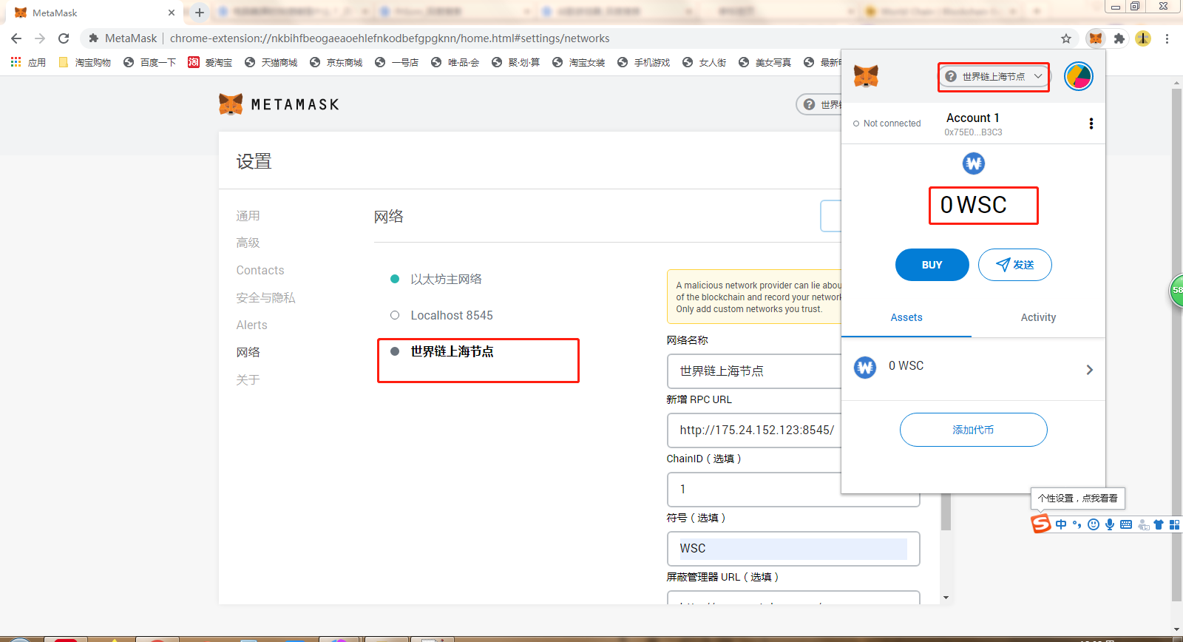Click the Sogou account user icon
Viewport: 1183px width, 642px height.
coord(1143,524)
